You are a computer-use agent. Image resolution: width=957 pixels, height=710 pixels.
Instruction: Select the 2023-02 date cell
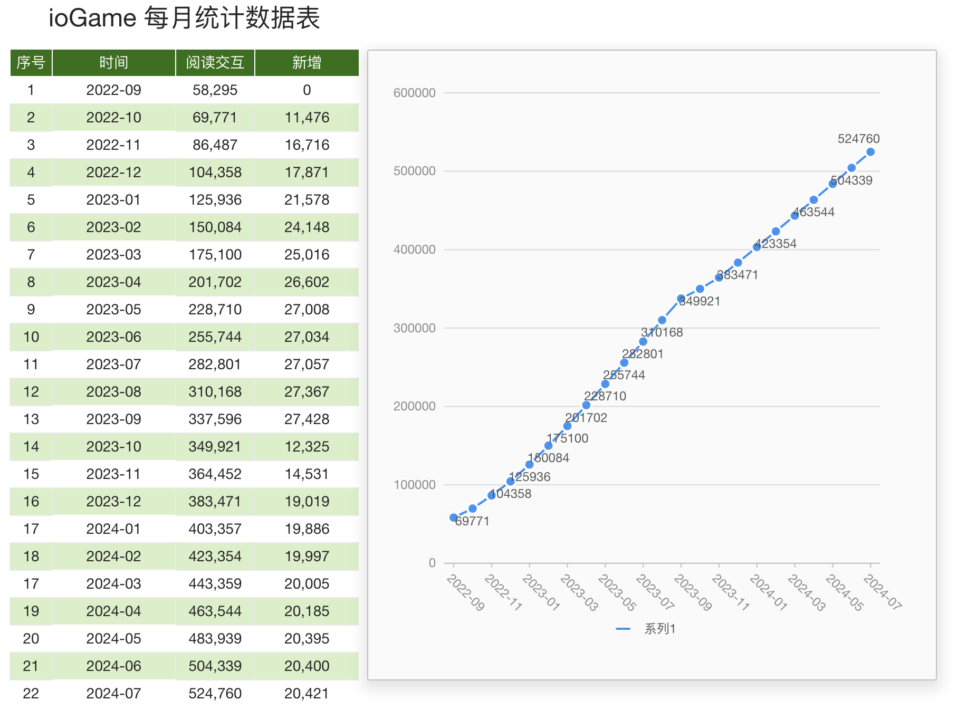114,227
